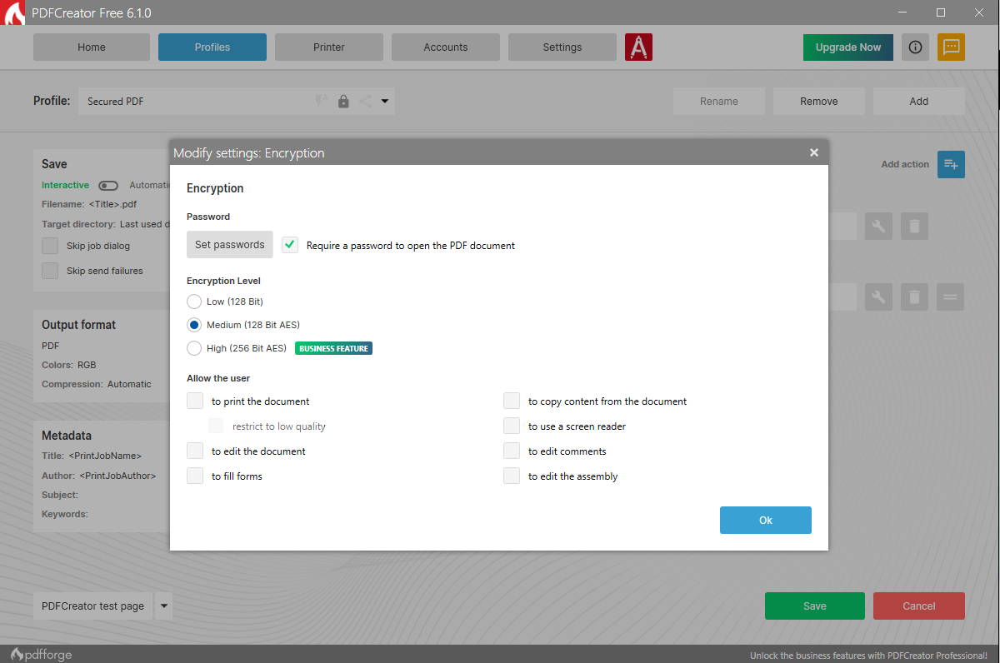Switch to the Profiles tab
The width and height of the screenshot is (1000, 663).
pyautogui.click(x=212, y=47)
